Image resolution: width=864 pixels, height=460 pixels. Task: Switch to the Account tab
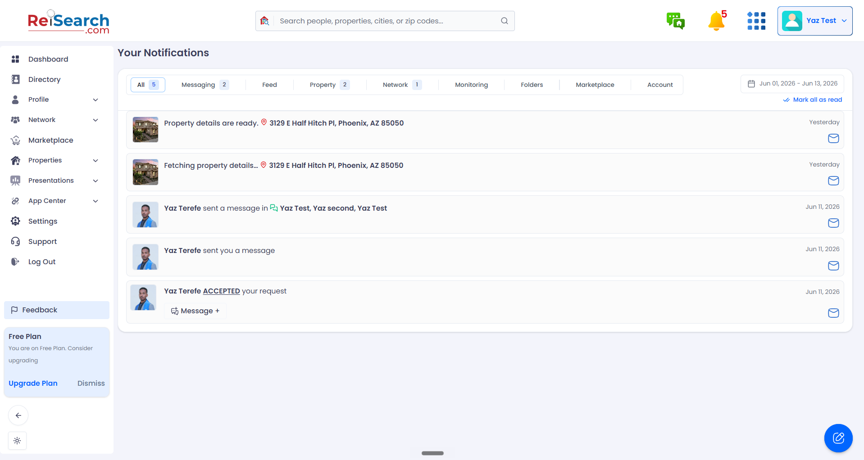coord(660,85)
